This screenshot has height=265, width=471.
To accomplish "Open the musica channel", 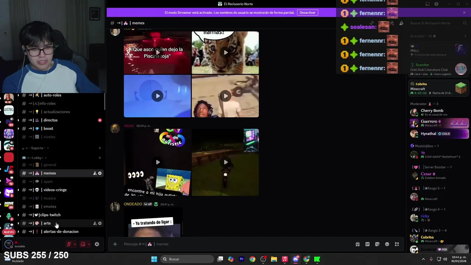I will (61, 198).
